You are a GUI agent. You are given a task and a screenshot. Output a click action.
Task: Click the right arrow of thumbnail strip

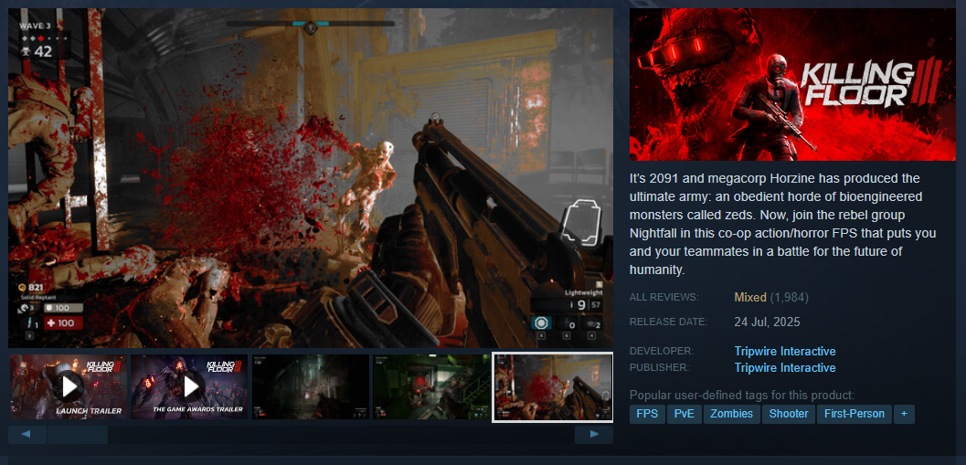[594, 434]
